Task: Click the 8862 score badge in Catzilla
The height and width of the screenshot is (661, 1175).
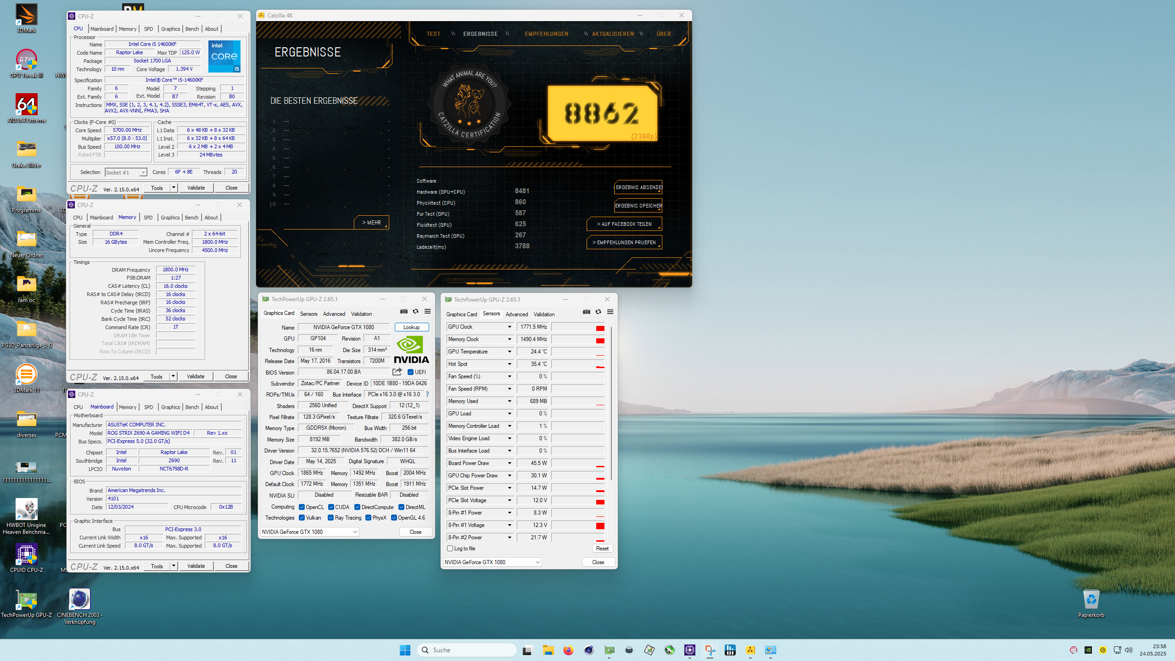Action: point(602,113)
